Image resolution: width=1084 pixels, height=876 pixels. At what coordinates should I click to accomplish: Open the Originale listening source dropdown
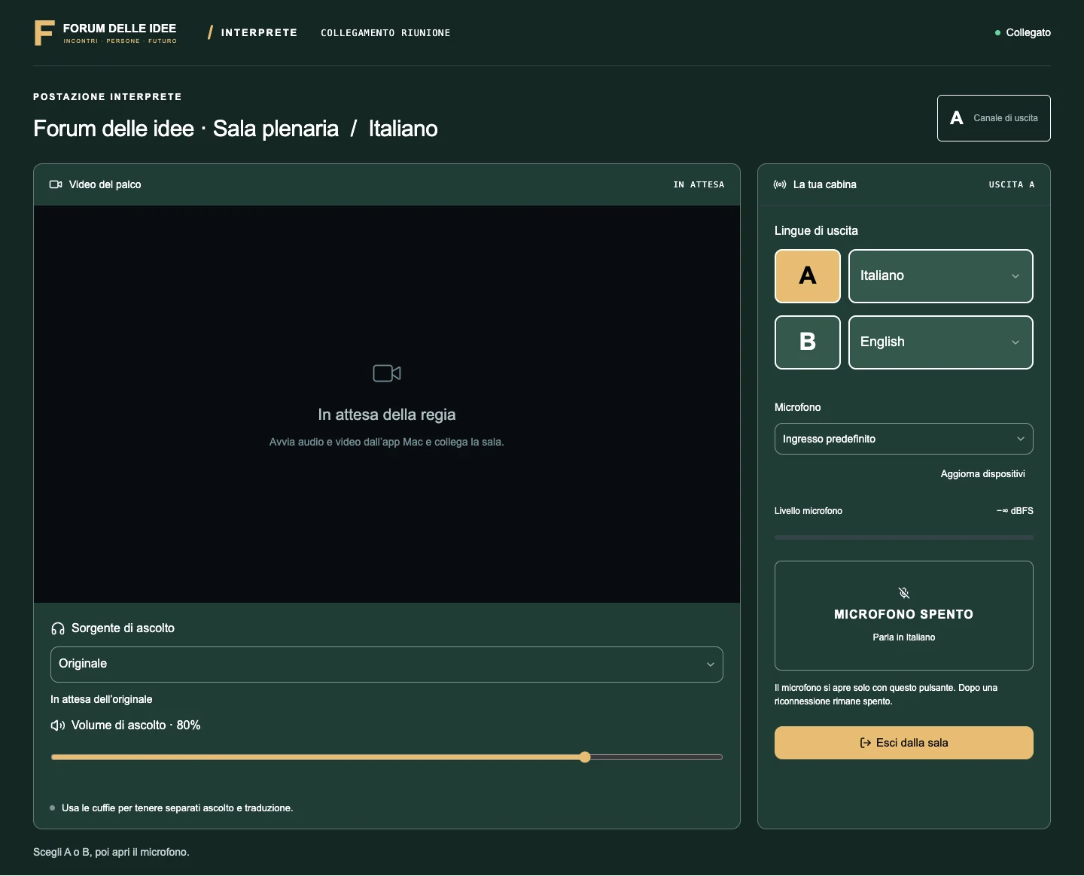tap(387, 665)
